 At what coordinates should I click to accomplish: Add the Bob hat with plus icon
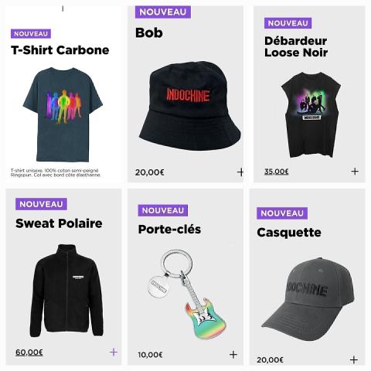(x=240, y=172)
